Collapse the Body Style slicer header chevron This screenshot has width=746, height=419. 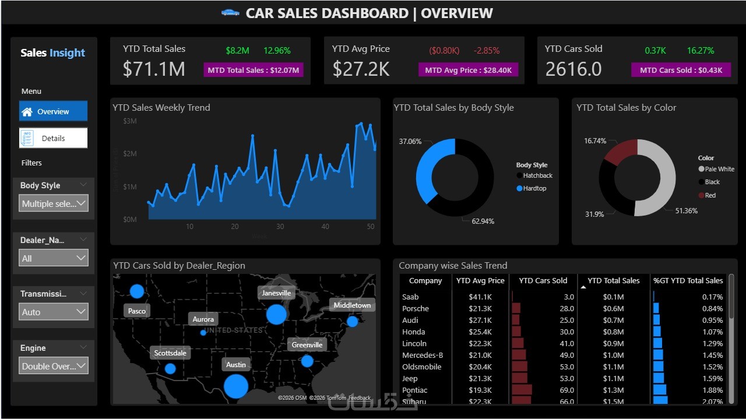[x=83, y=185]
